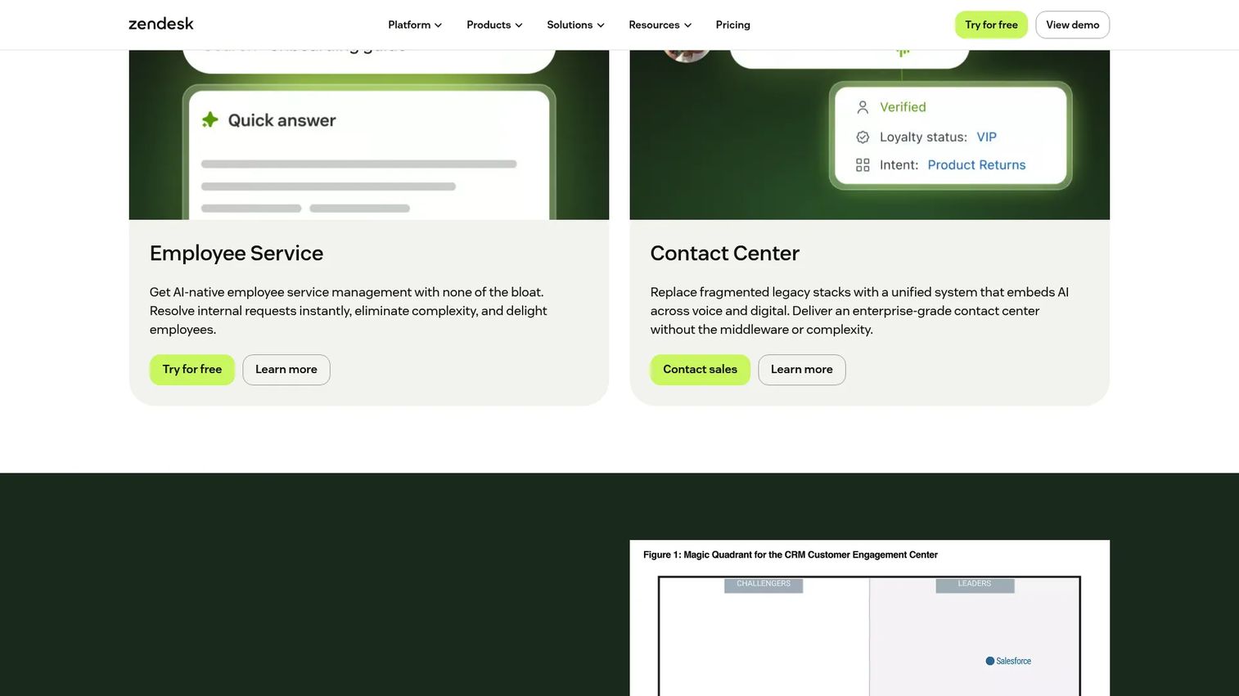This screenshot has width=1239, height=696.
Task: Click the Employee Service card image
Action: 369,135
